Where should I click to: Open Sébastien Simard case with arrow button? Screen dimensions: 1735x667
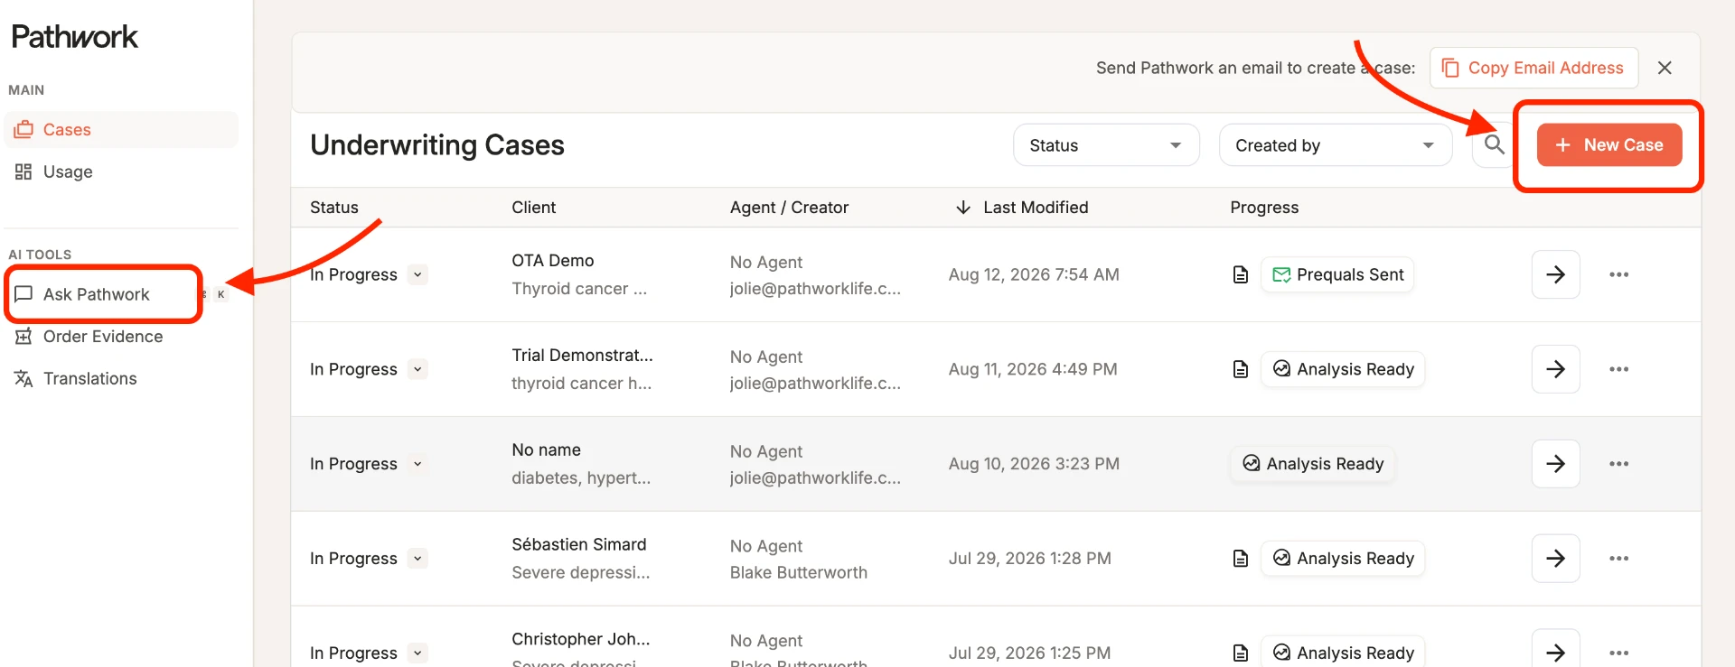[x=1555, y=559]
